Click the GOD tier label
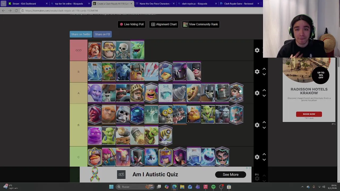The image size is (340, 191). pyautogui.click(x=78, y=50)
